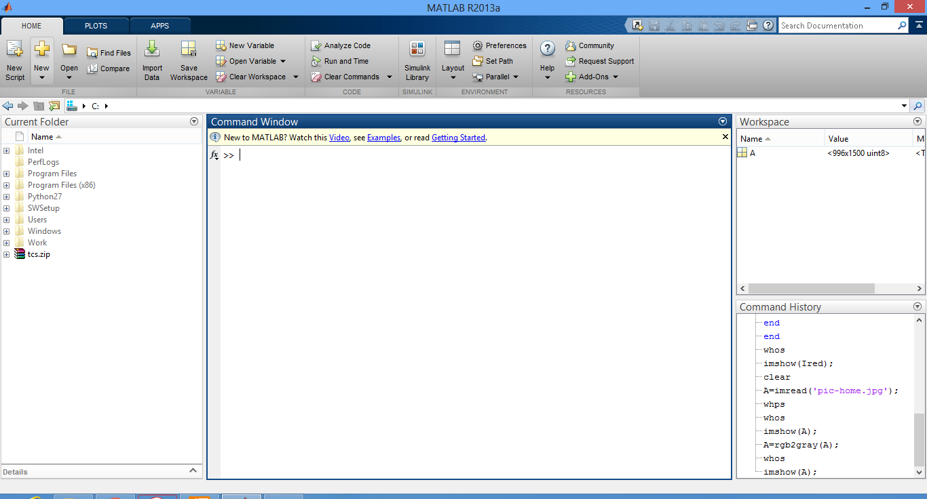Select A=rgb2gray(A); history entry
The width and height of the screenshot is (927, 499).
[x=801, y=445]
